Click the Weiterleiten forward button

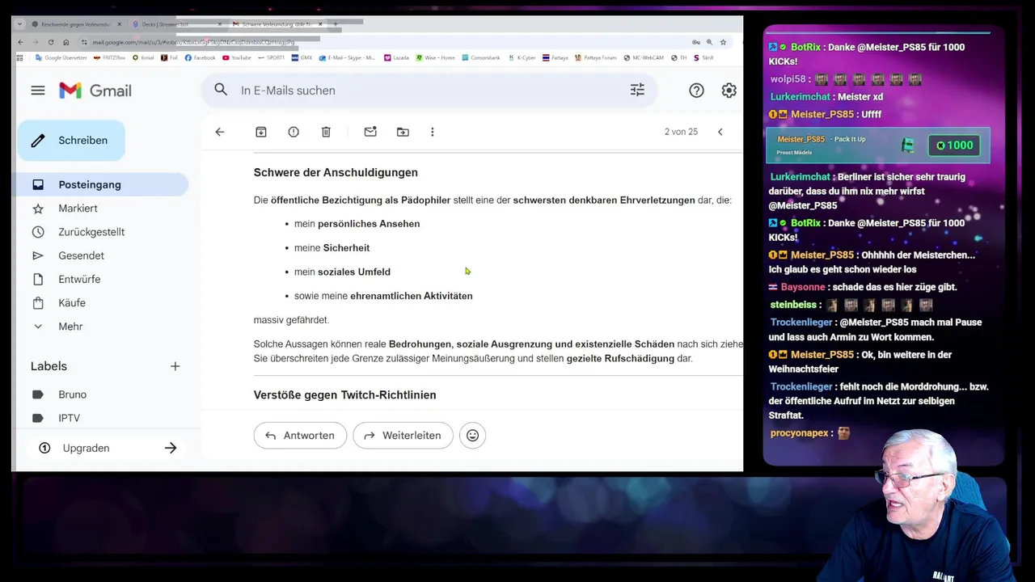pyautogui.click(x=403, y=435)
